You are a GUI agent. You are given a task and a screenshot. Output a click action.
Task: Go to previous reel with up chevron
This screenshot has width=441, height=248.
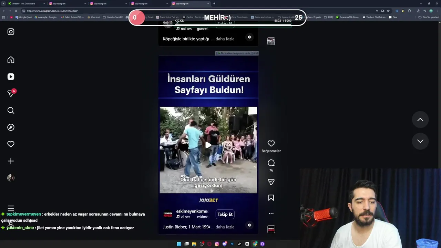pos(420,120)
